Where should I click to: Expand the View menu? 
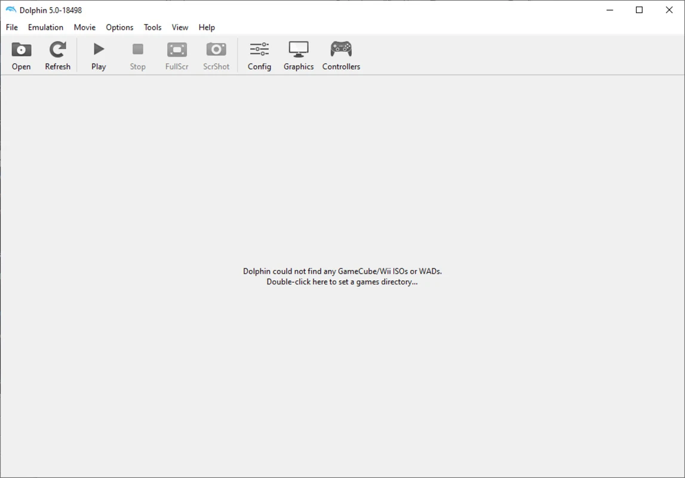(180, 27)
